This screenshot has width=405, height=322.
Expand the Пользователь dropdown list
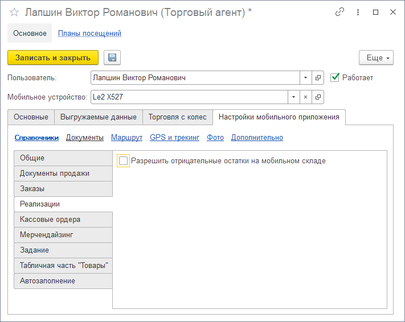pos(305,78)
